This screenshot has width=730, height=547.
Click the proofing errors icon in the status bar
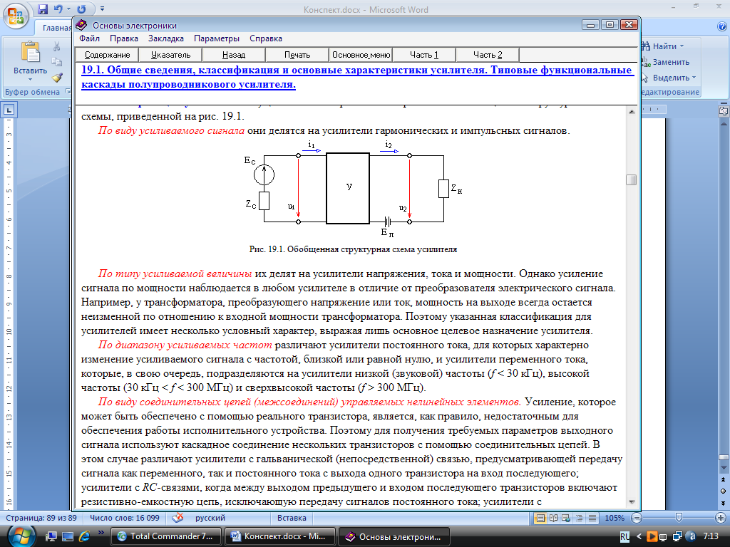pyautogui.click(x=178, y=518)
